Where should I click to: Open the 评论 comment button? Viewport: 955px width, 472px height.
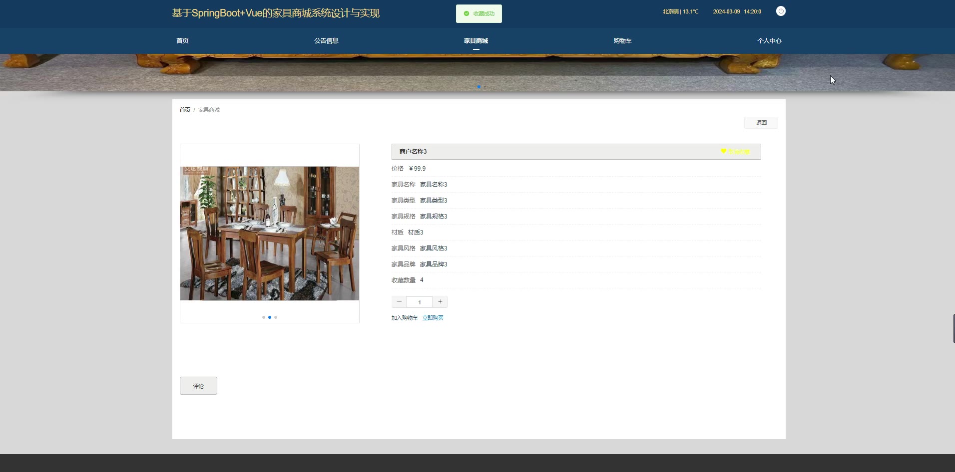click(198, 386)
